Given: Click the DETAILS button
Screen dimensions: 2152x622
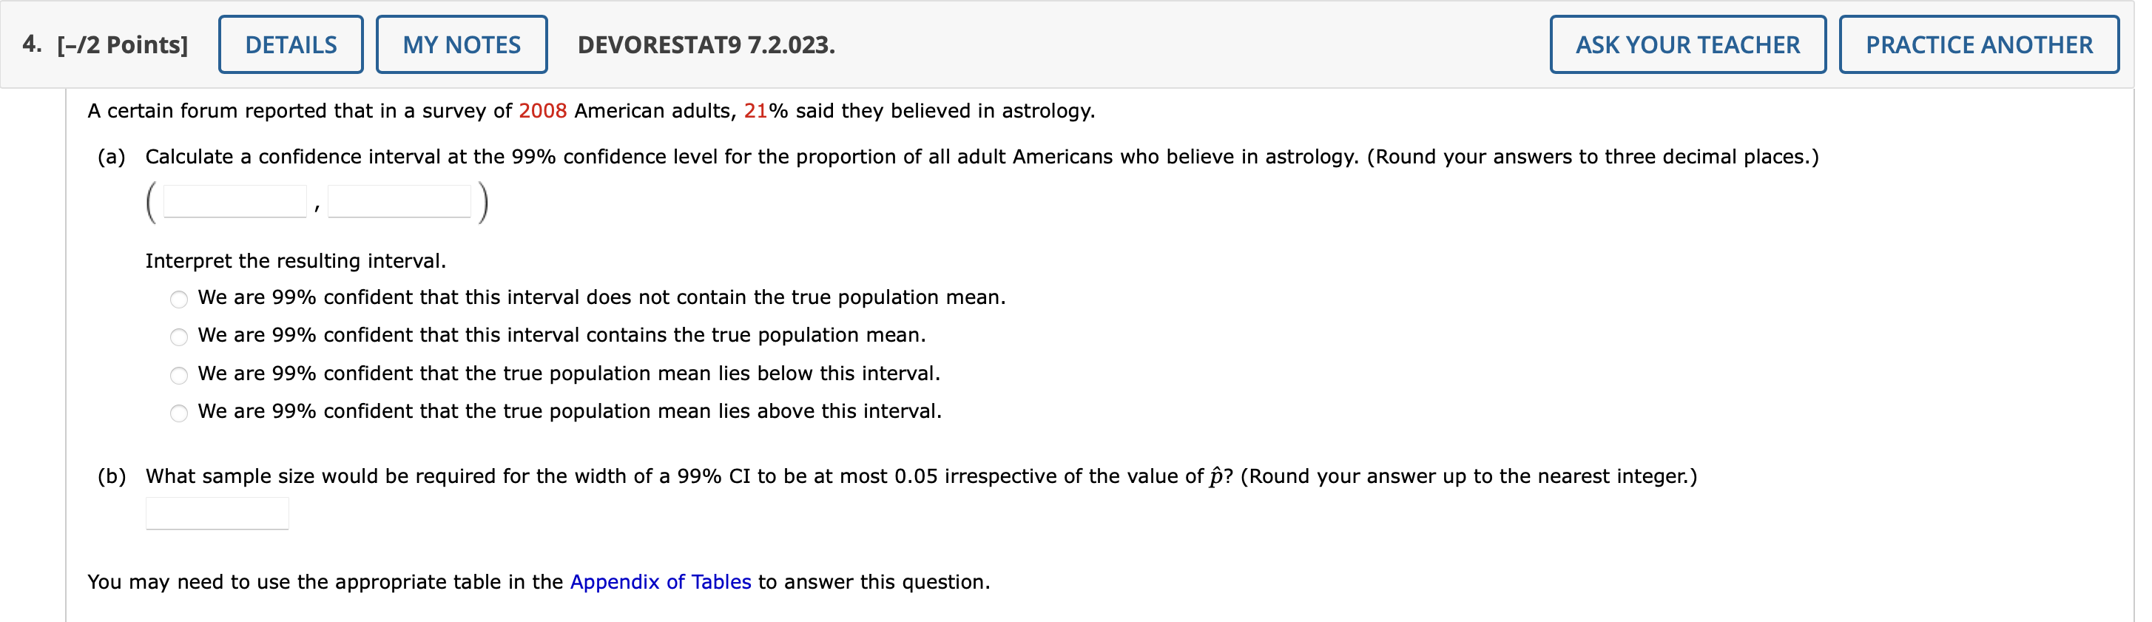Looking at the screenshot, I should 290,44.
